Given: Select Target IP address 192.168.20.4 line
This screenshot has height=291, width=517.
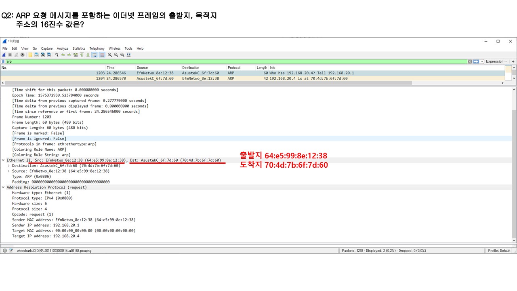Looking at the screenshot, I should tap(46, 236).
